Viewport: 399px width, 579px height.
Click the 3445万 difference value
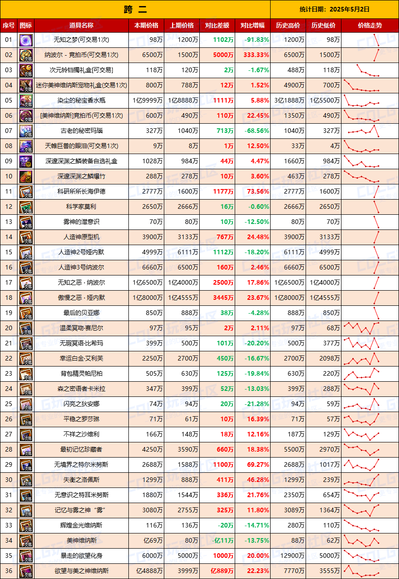224,298
